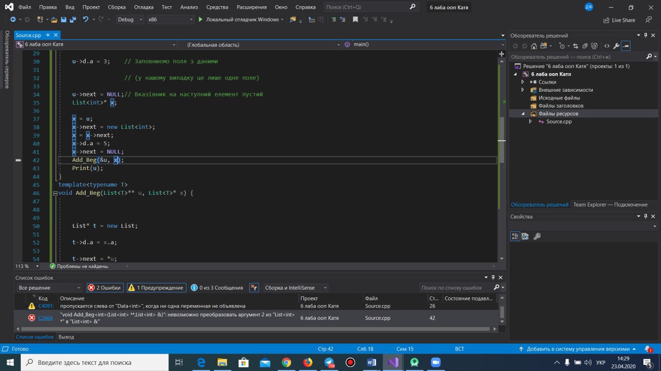Open Visual Studio in Windows taskbar

click(x=393, y=362)
